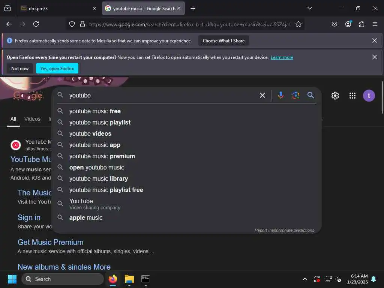
Task: Close the dro.pm/3 tab
Action: click(94, 8)
